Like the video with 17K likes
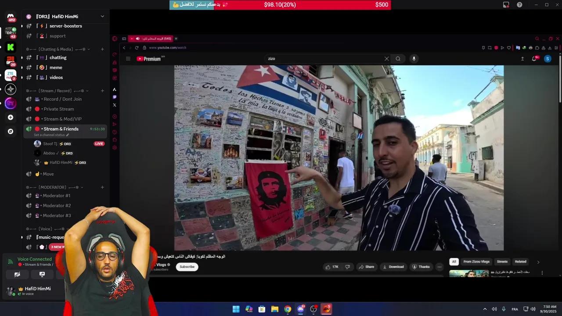This screenshot has width=562, height=316. coord(332,267)
